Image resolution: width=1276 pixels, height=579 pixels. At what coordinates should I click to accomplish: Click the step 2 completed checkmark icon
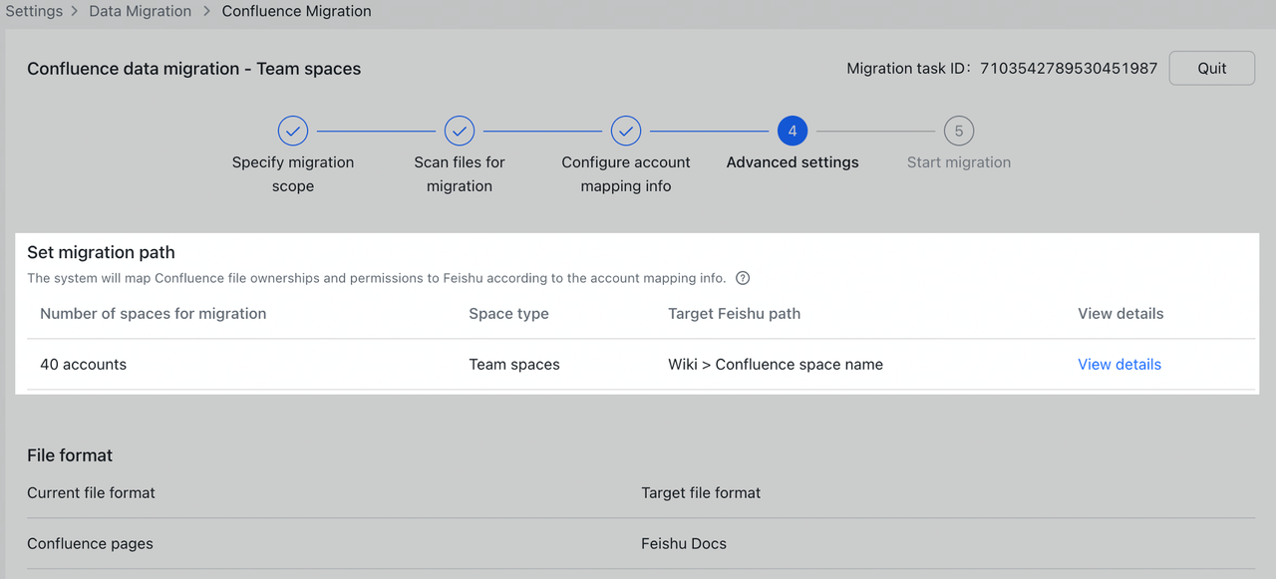[x=460, y=131]
